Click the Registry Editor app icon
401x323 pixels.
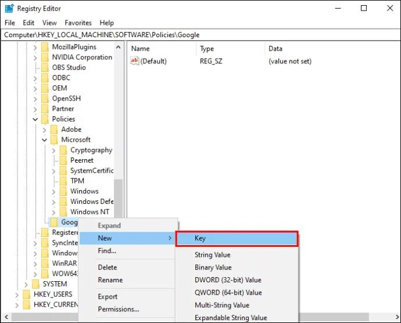click(9, 9)
